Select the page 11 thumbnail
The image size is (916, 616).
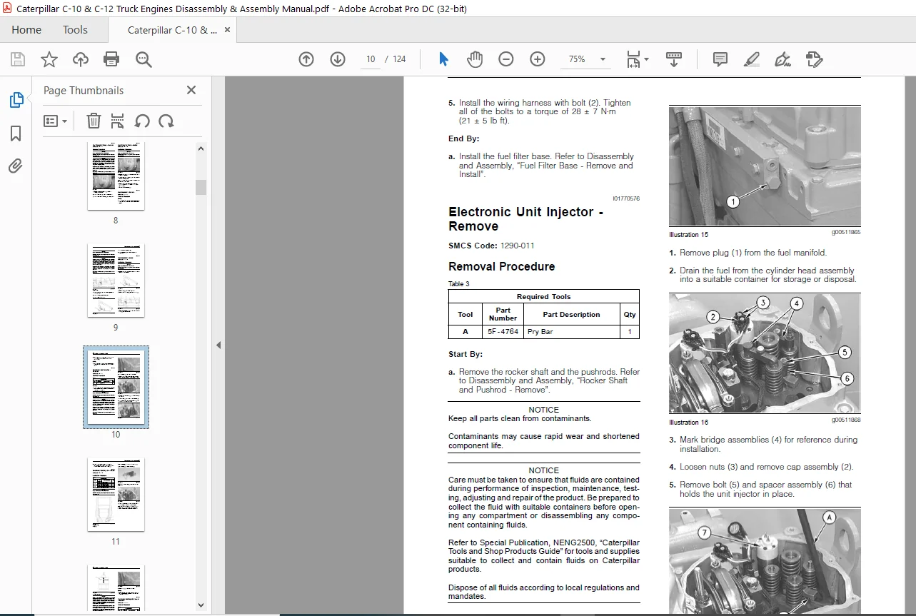[x=116, y=495]
